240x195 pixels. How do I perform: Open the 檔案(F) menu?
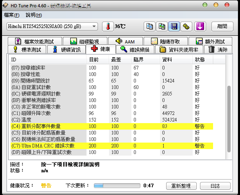pos(11,15)
